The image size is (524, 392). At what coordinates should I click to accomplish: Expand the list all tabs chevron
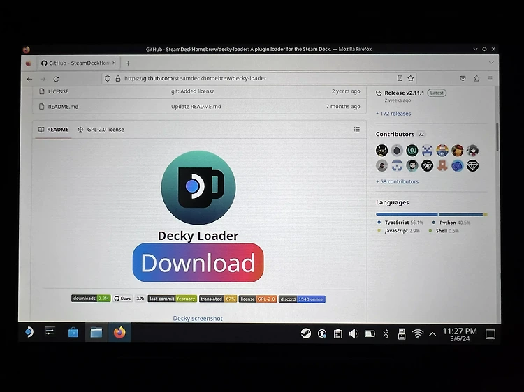[491, 62]
